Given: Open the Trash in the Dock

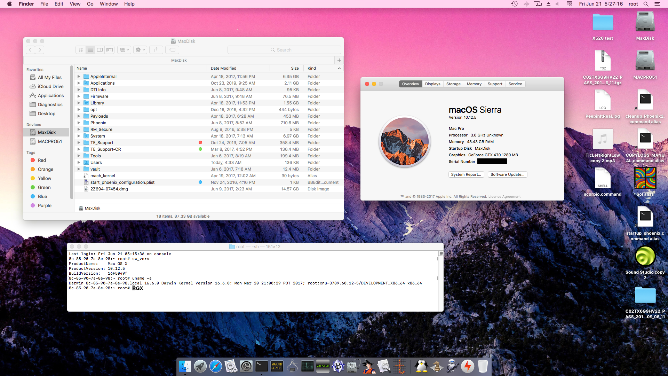Looking at the screenshot, I should (x=483, y=366).
